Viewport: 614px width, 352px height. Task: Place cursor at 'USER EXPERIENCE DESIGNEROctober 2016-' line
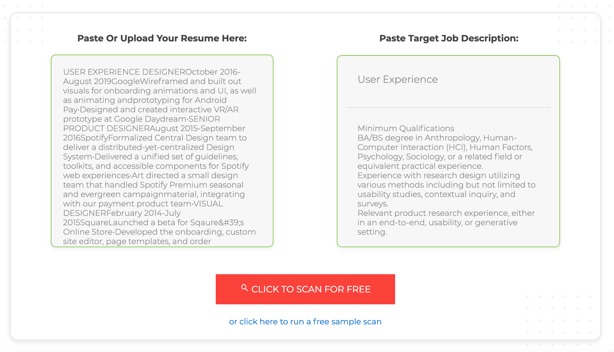coord(151,72)
